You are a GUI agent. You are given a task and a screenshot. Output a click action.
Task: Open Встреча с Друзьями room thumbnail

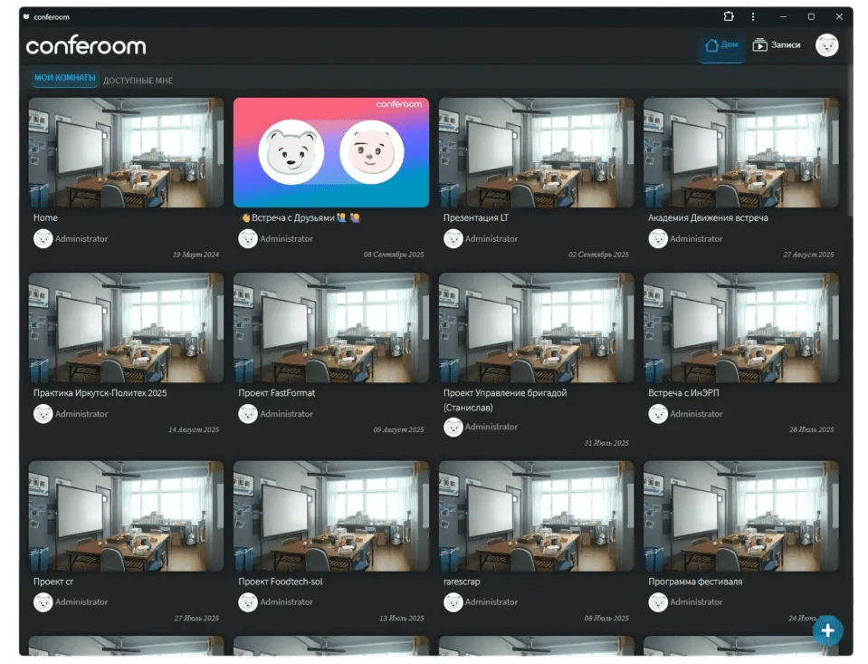pos(331,152)
